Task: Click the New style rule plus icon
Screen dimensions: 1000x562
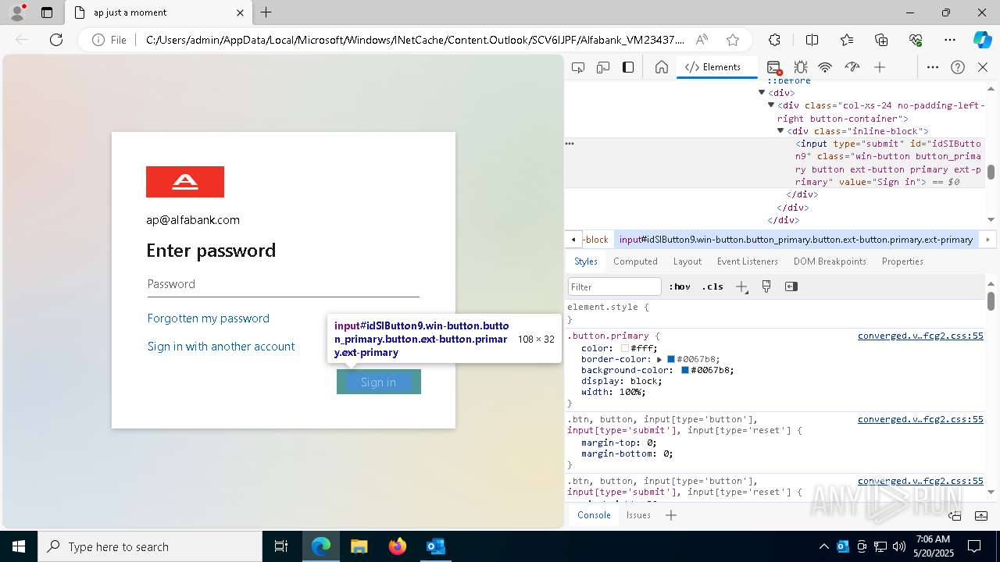Action: (741, 286)
